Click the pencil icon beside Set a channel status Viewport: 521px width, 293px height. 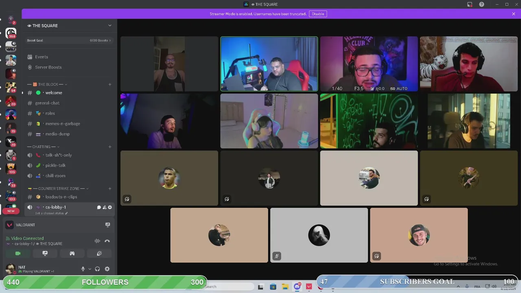(x=66, y=213)
